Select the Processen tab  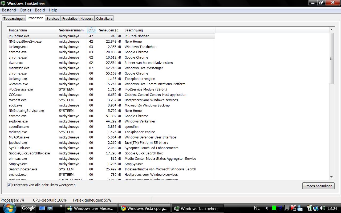[x=35, y=18]
